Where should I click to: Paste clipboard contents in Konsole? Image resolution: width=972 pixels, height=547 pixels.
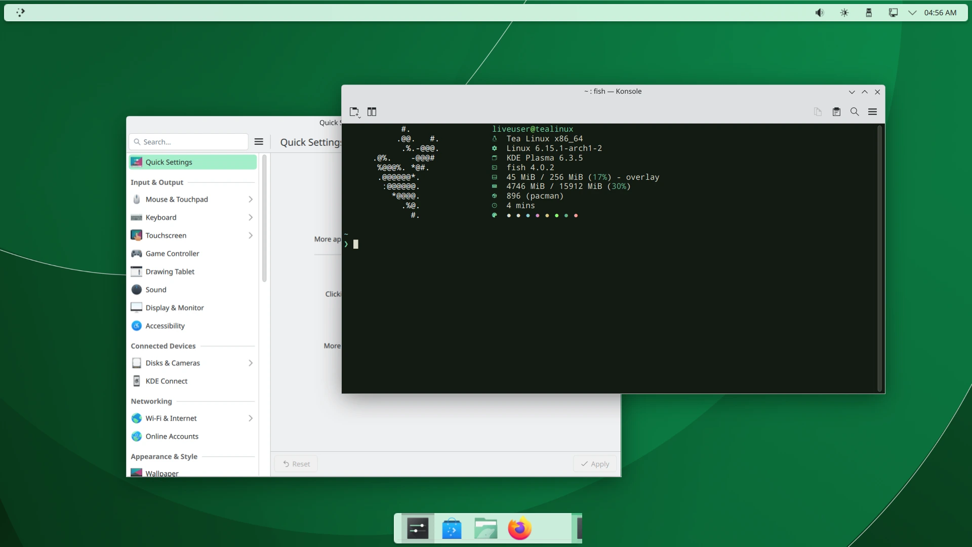(836, 111)
